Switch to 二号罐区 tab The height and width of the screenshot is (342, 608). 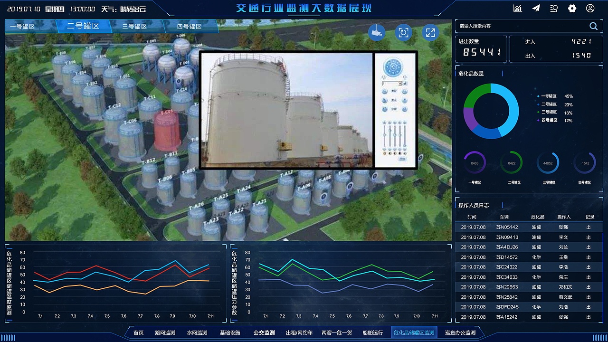point(84,26)
